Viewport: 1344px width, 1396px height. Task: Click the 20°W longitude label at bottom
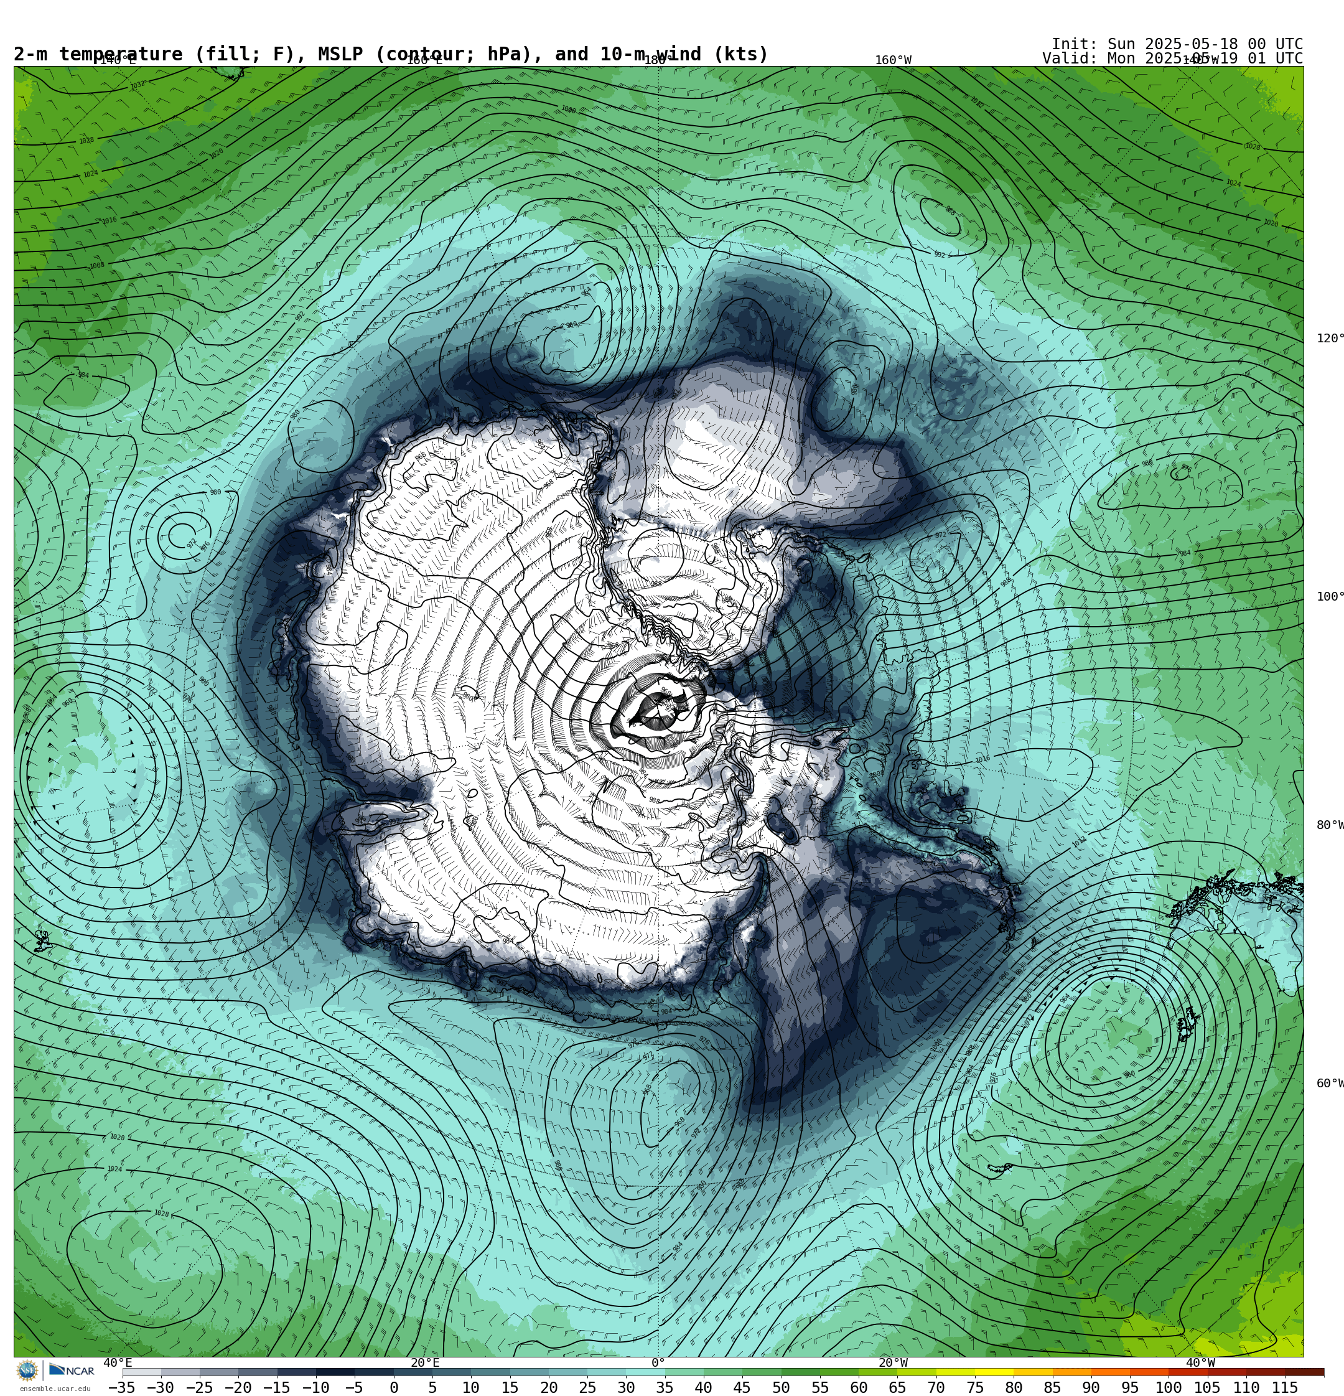893,1362
